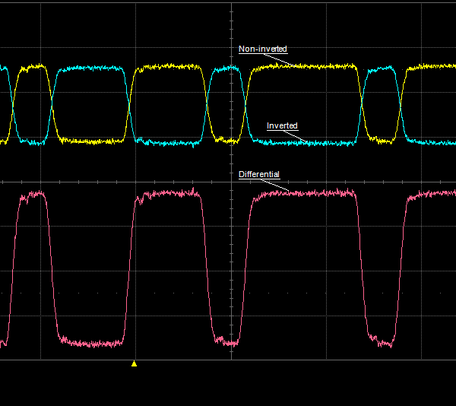Click the center vertical graticule axis line

click(x=231, y=266)
